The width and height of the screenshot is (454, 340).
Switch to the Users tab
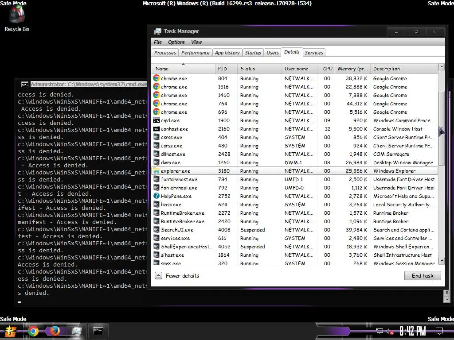273,53
